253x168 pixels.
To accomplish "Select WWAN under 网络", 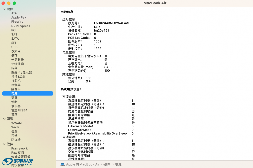I will pos(16,123).
